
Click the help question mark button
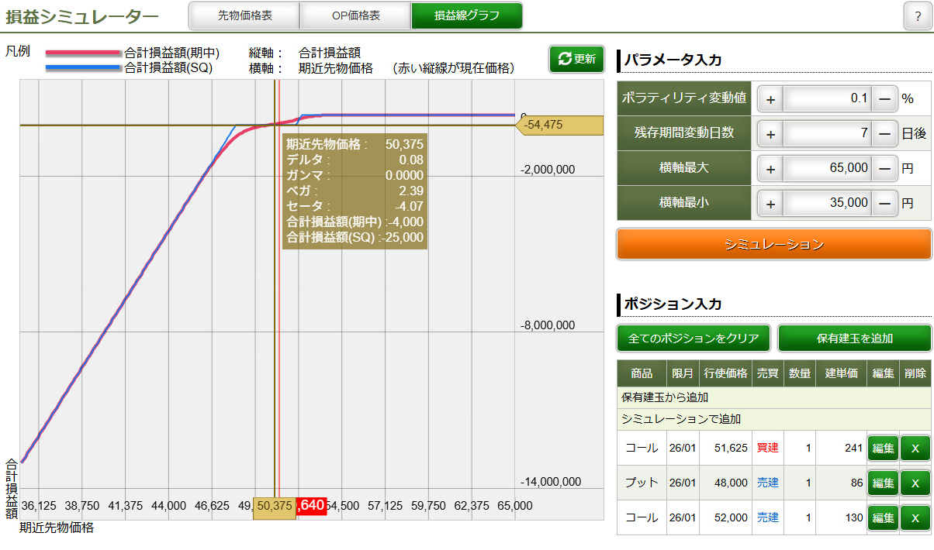tap(917, 16)
